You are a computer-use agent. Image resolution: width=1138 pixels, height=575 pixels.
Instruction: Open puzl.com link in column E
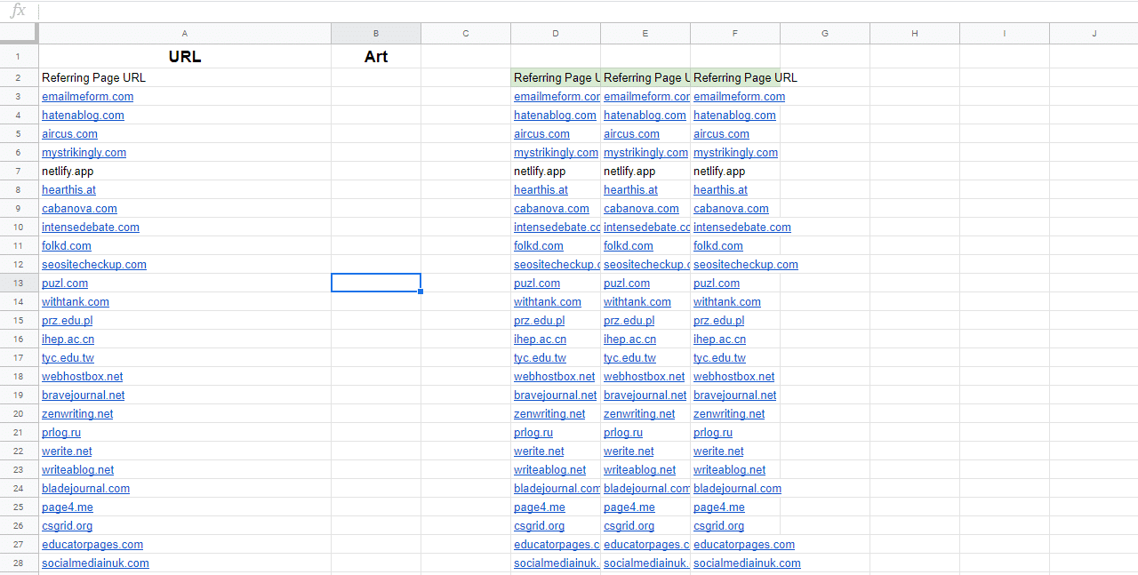(627, 283)
